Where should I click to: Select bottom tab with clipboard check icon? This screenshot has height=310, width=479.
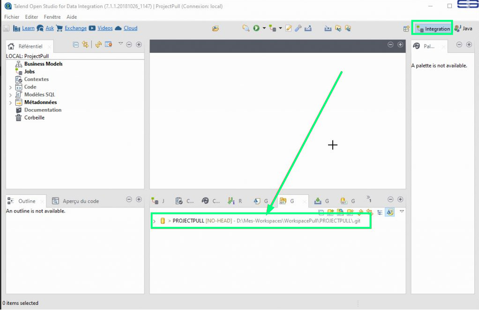point(185,201)
